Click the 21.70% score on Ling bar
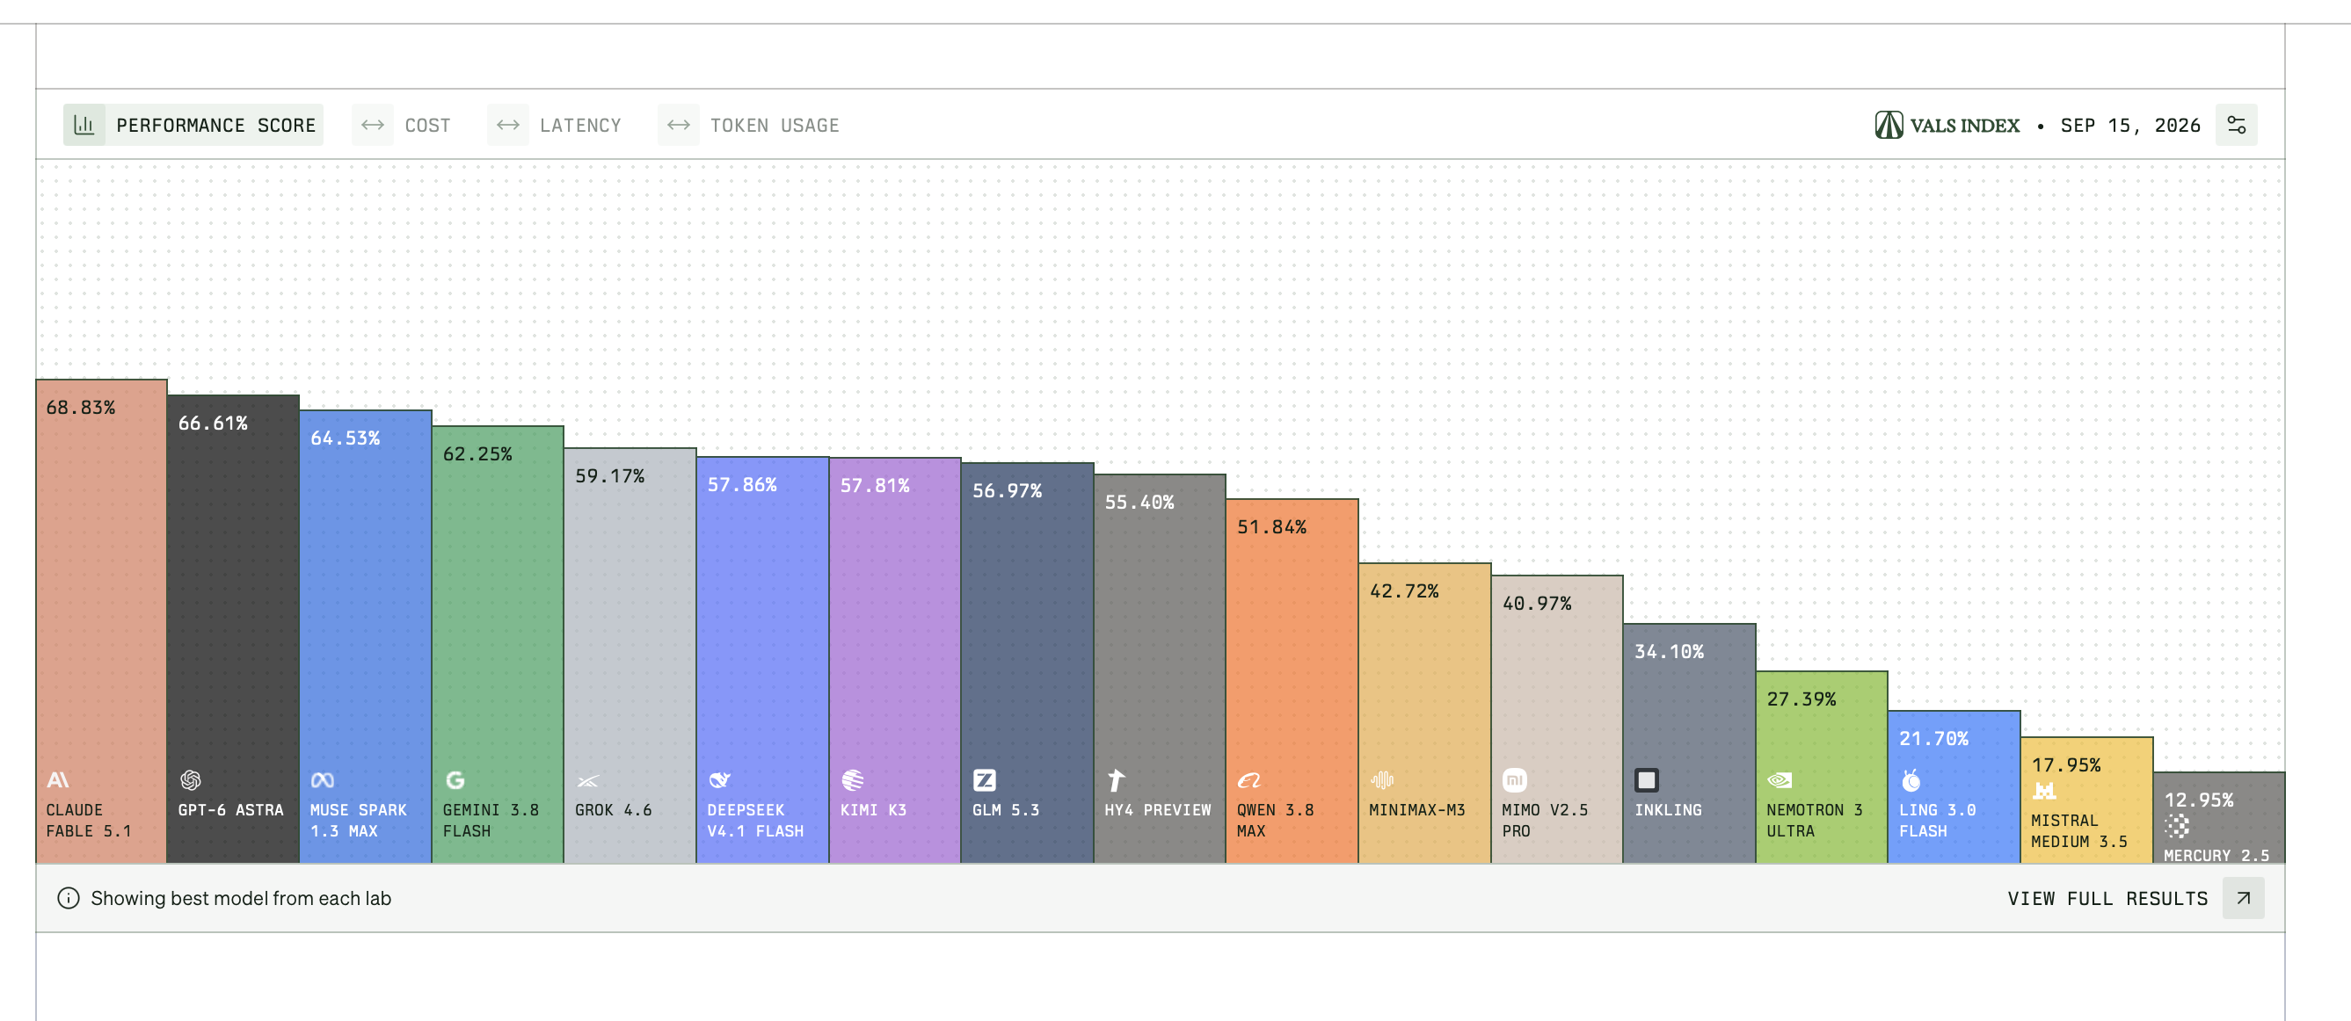This screenshot has height=1021, width=2351. [x=1934, y=738]
